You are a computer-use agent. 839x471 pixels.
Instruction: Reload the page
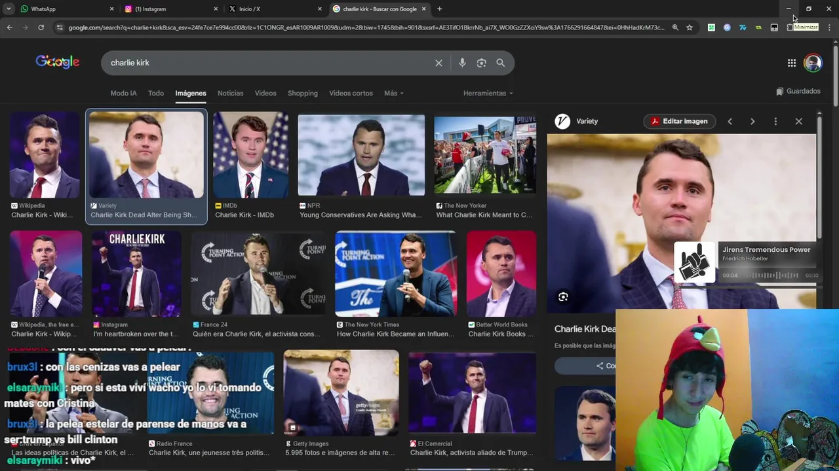click(x=41, y=27)
